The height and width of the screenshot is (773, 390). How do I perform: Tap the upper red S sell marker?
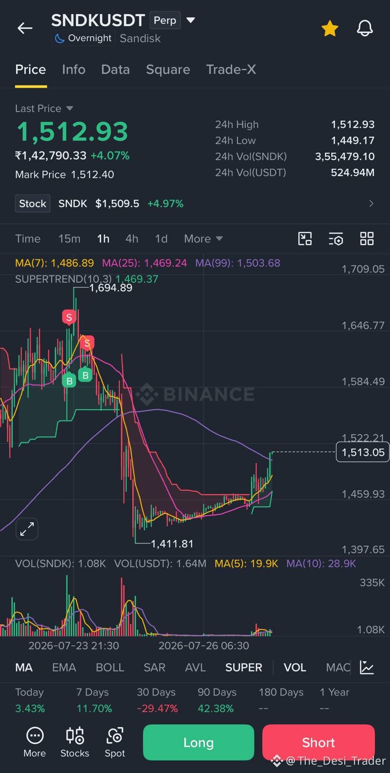(x=69, y=317)
